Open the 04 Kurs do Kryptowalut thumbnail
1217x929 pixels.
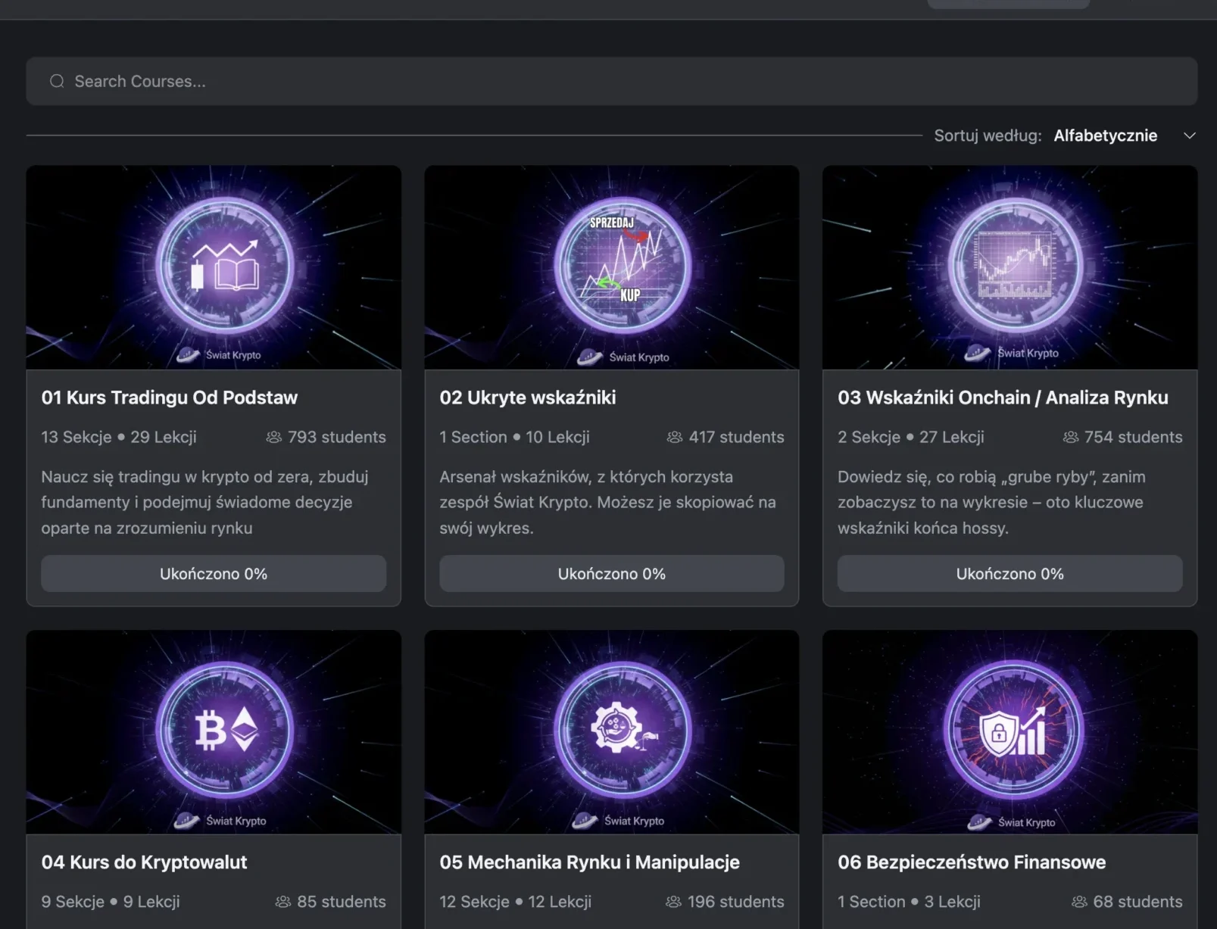[214, 732]
